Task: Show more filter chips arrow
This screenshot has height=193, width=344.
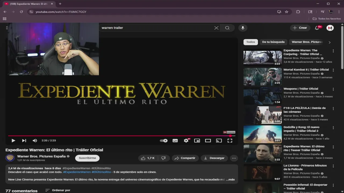Action: tap(329, 42)
